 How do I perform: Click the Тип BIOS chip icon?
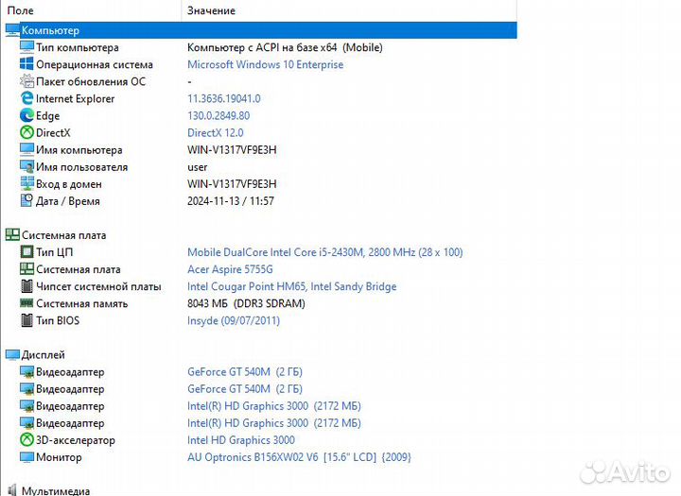(x=26, y=320)
